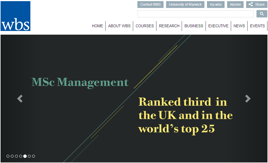Visit the Alumni page
The width and height of the screenshot is (268, 163).
pos(235,5)
